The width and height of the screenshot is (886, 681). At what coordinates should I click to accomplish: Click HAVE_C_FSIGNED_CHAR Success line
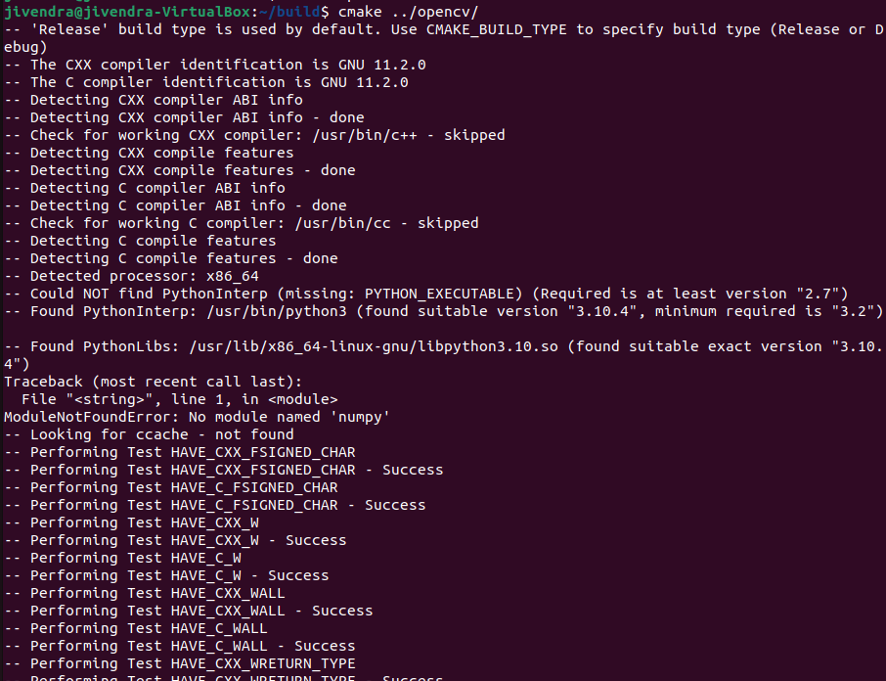pos(215,505)
